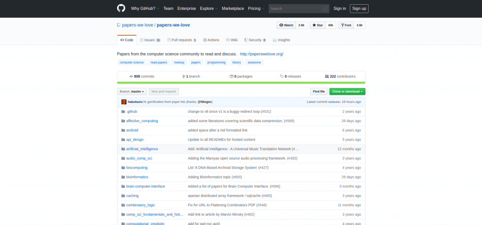Open the 3.6k forks count
Image resolution: width=482 pixels, height=225 pixels.
(x=359, y=25)
